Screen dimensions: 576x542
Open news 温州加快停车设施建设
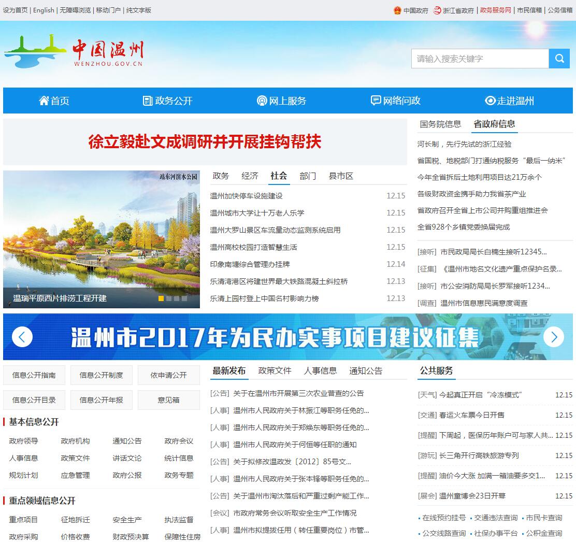[x=247, y=196]
